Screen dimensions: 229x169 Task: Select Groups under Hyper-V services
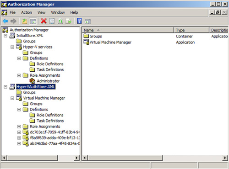pos(36,53)
